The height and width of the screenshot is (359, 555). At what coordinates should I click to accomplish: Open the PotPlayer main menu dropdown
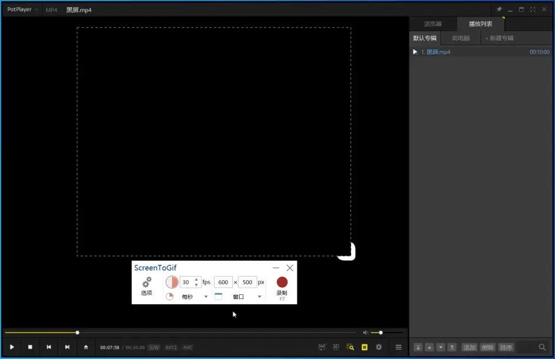click(x=22, y=9)
